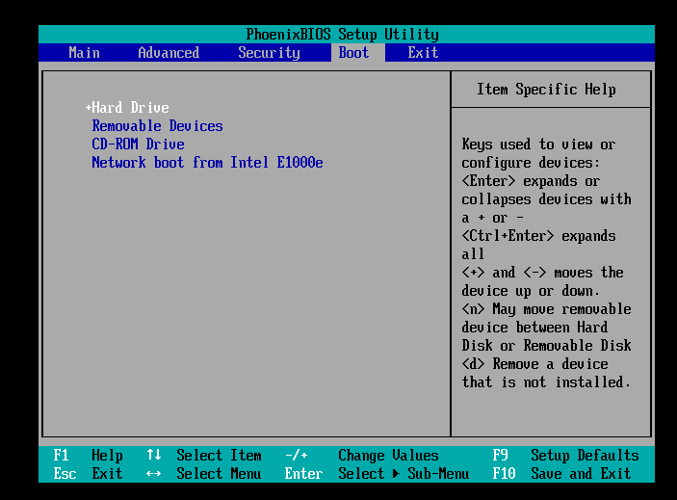This screenshot has height=500, width=677.
Task: Click the -/+ key label
Action: tap(297, 455)
